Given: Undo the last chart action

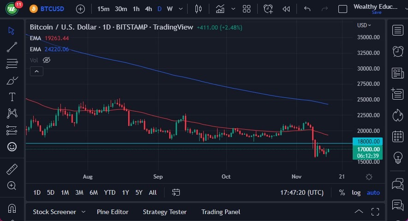Looking at the screenshot, I should 307,9.
